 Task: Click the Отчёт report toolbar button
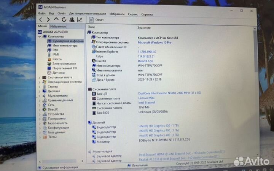[96, 20]
